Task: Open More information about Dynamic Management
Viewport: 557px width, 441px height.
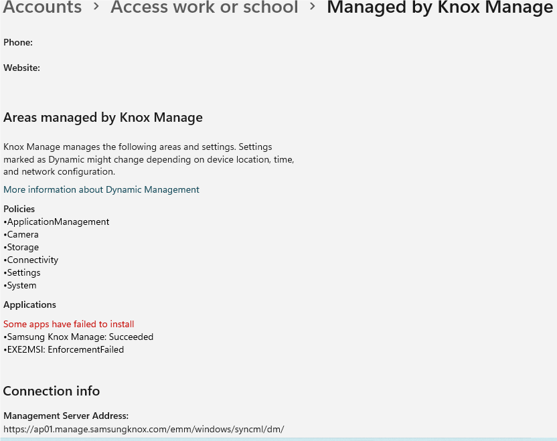Action: [101, 189]
